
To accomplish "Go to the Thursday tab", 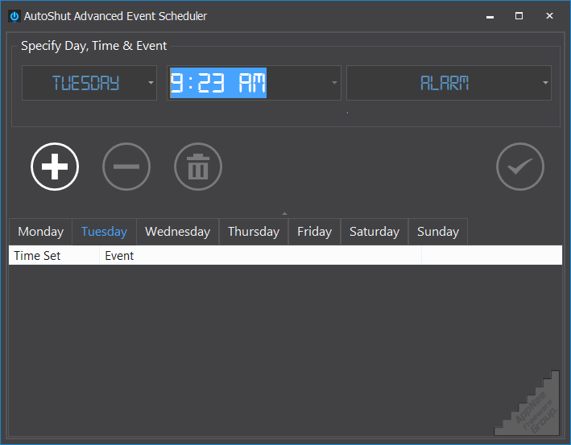I will point(254,232).
